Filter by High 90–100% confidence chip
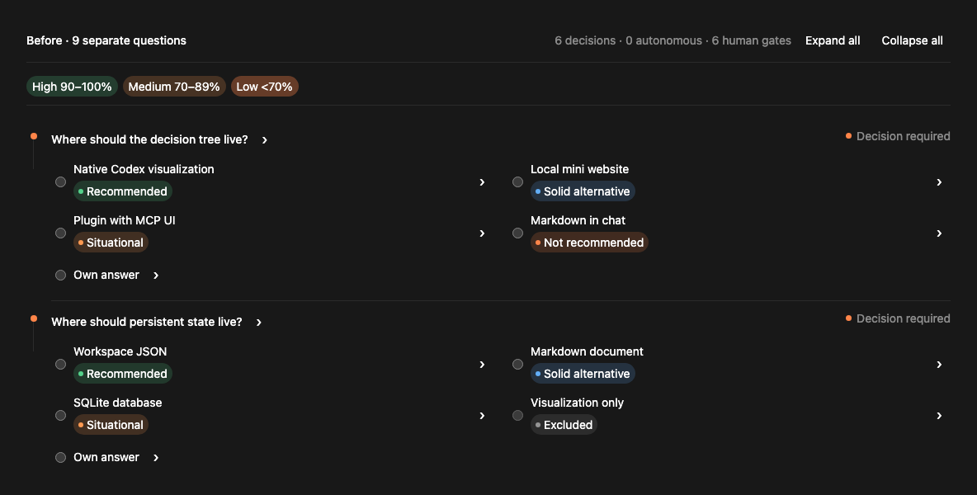Screen dimensions: 977x495 click(x=72, y=87)
